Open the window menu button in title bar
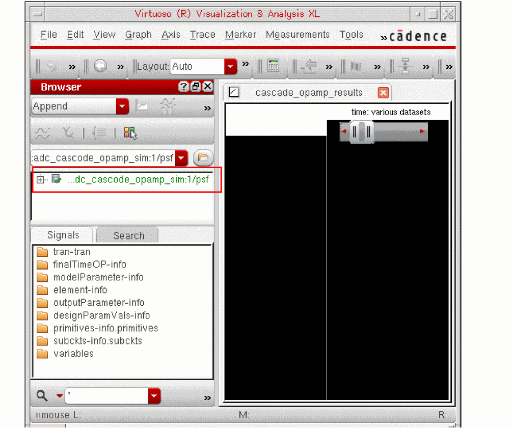512x428 pixels. pos(38,14)
